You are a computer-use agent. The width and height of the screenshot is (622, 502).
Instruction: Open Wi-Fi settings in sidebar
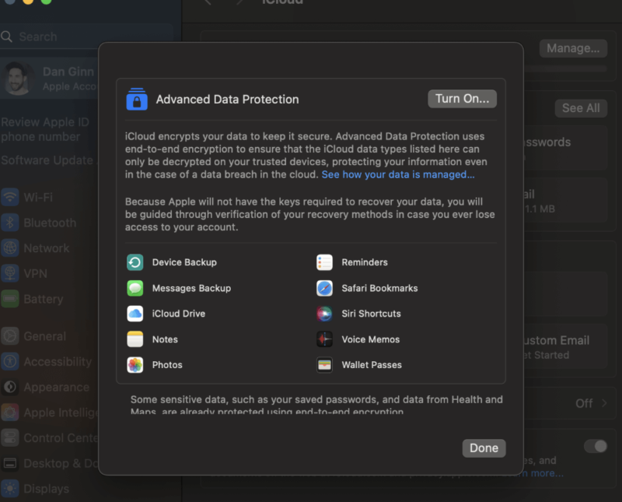pos(38,197)
